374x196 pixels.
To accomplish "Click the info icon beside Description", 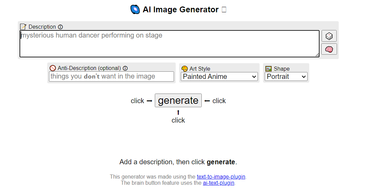I will 60,27.
